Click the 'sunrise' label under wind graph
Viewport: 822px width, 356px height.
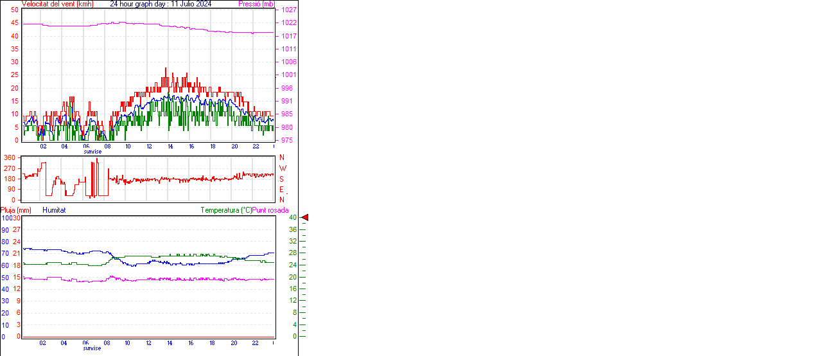pos(92,152)
